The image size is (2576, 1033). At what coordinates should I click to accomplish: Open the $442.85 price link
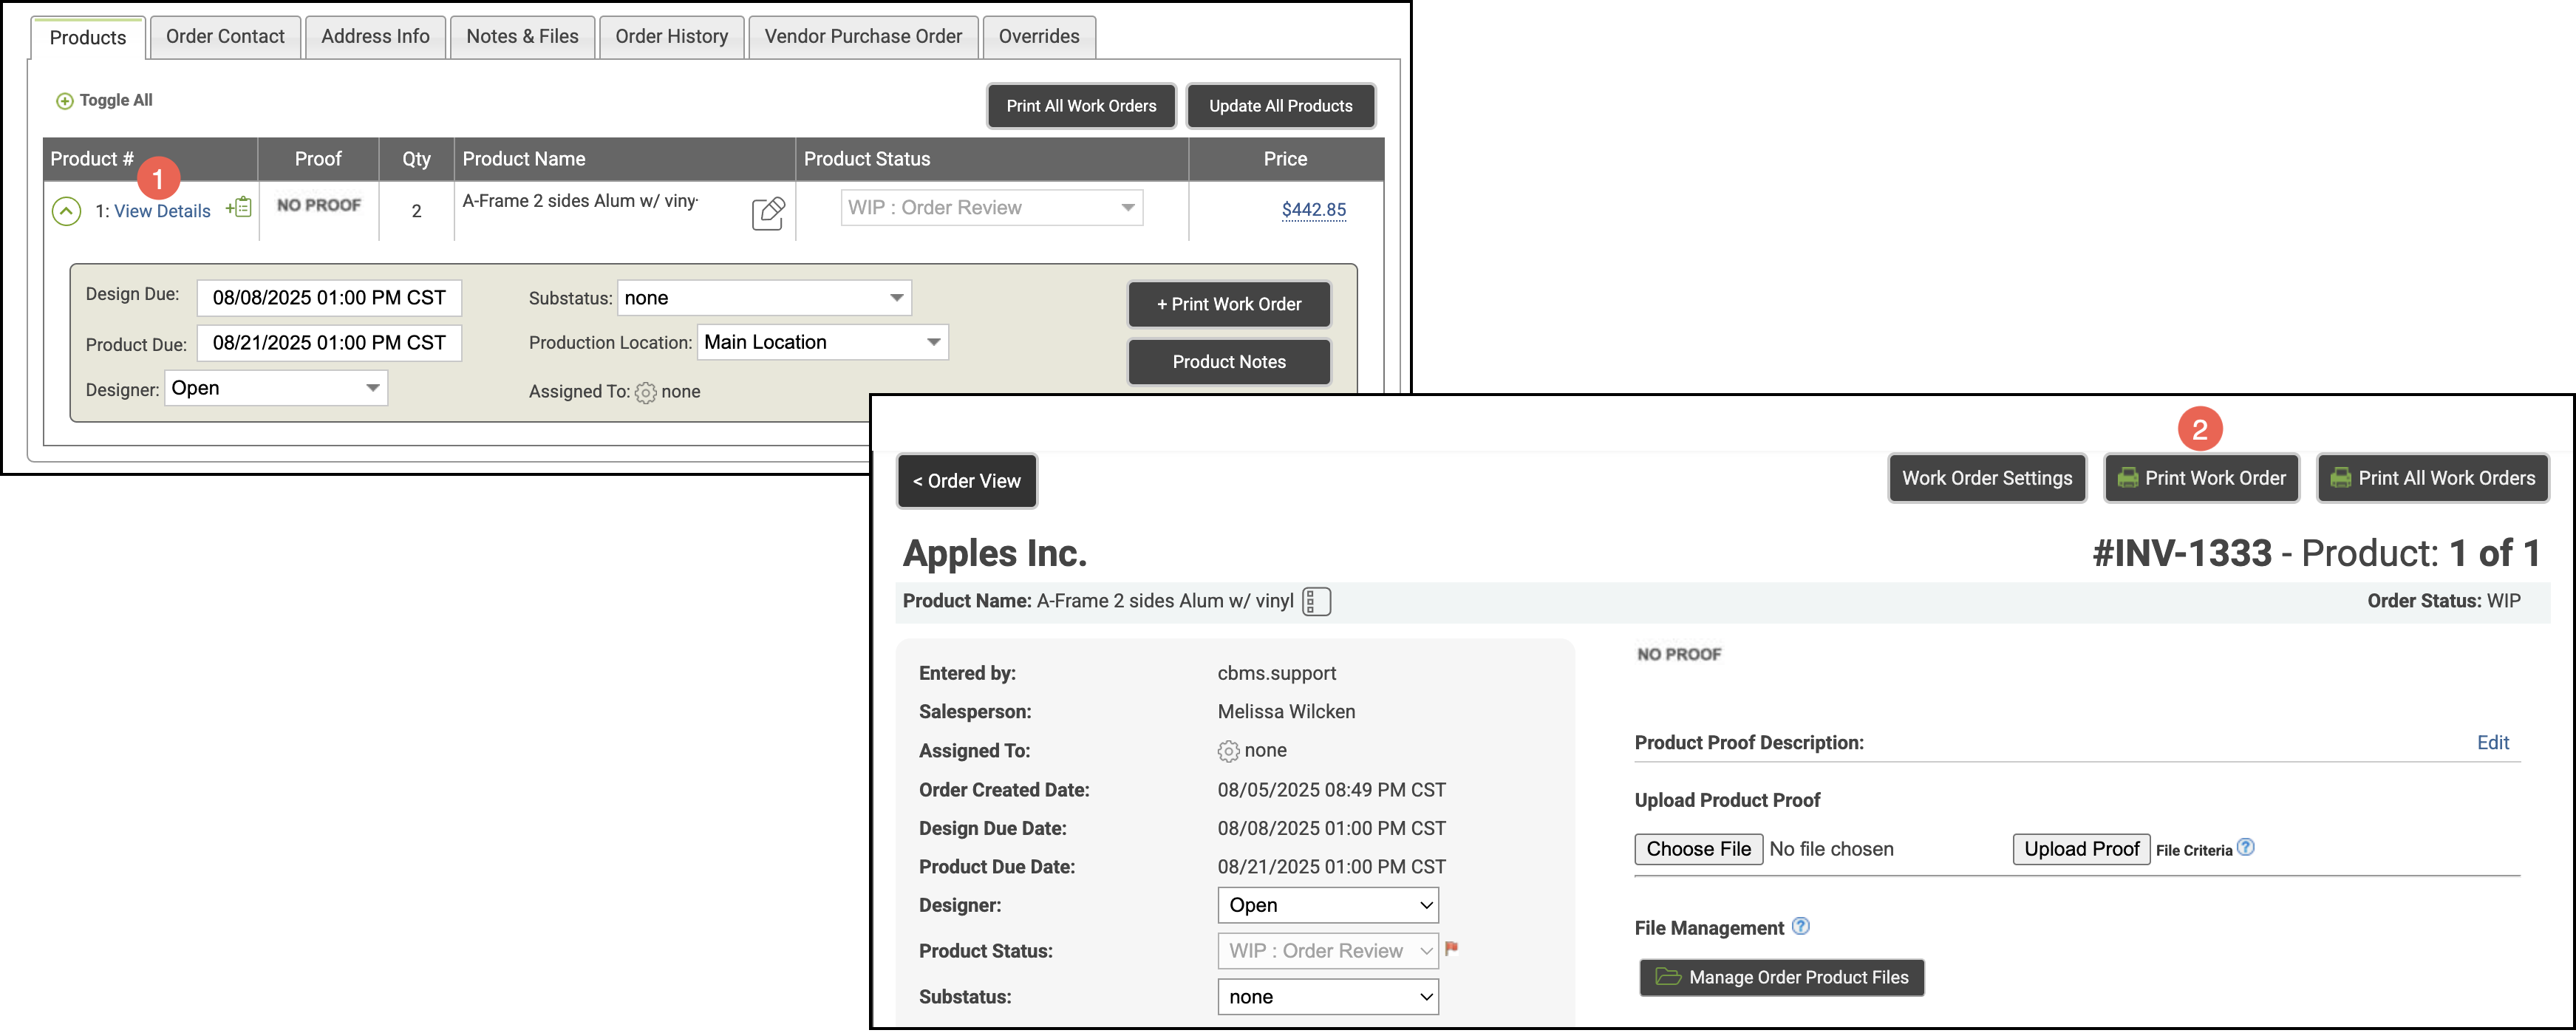tap(1313, 210)
